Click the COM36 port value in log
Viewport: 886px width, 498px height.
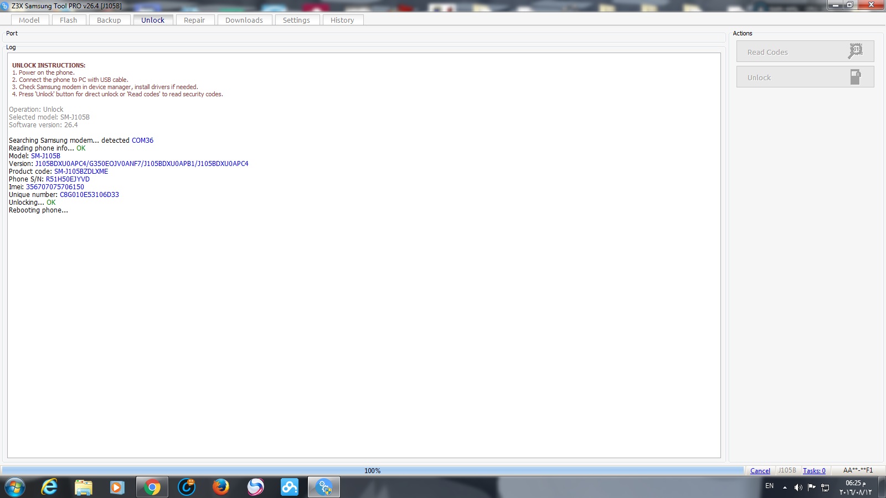tap(142, 141)
